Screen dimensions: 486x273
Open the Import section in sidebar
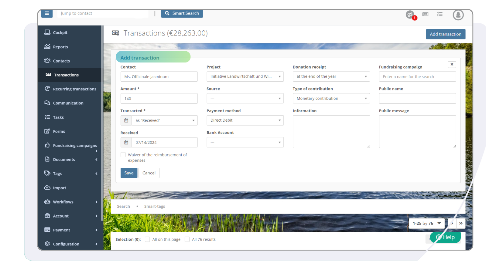click(60, 187)
